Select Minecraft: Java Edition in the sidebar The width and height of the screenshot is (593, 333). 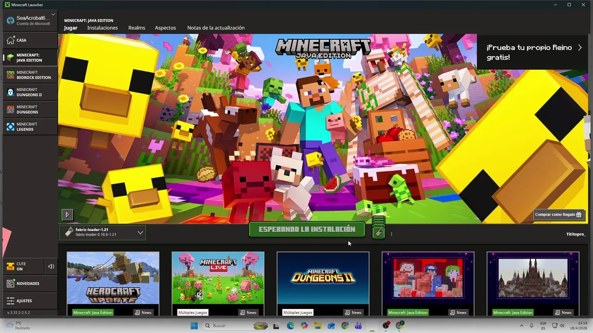pos(30,58)
